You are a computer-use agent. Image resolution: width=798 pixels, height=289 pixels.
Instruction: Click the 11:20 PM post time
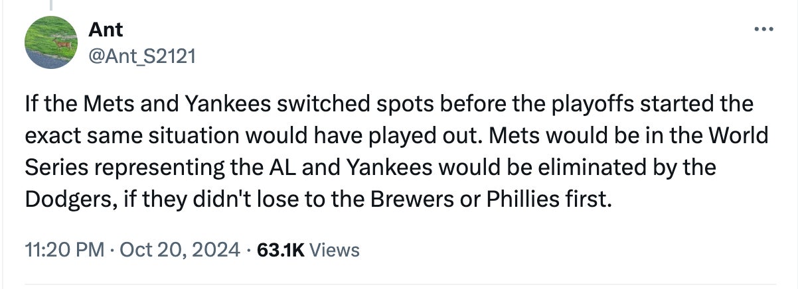click(64, 250)
